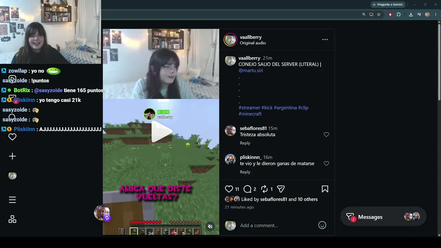Click the install app icon in address bar

[371, 14]
